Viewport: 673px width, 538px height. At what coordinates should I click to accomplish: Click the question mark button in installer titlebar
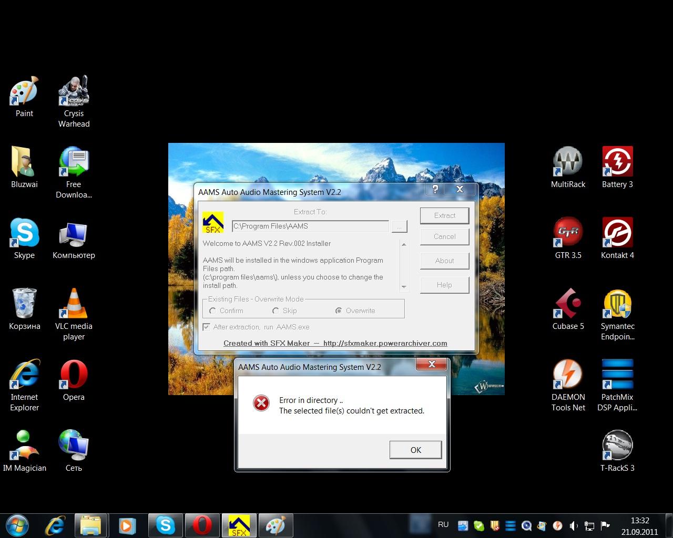coord(435,189)
